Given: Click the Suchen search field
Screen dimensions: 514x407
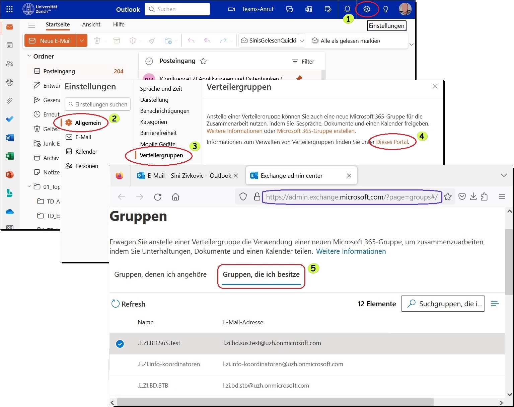Looking at the screenshot, I should click(177, 9).
